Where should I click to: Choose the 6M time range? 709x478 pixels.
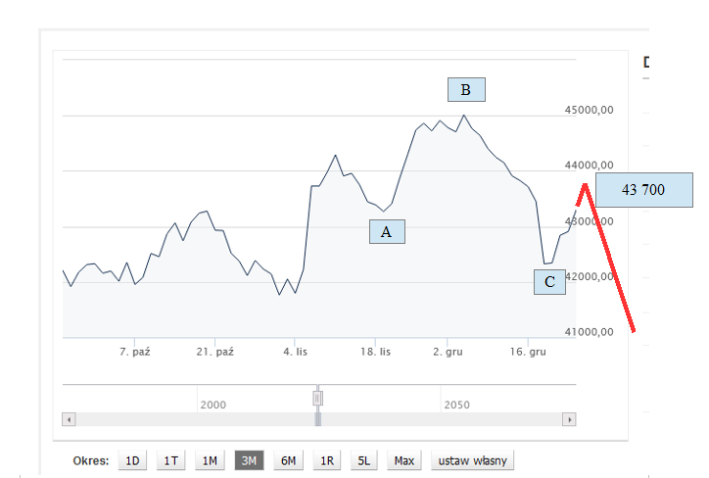pos(288,460)
